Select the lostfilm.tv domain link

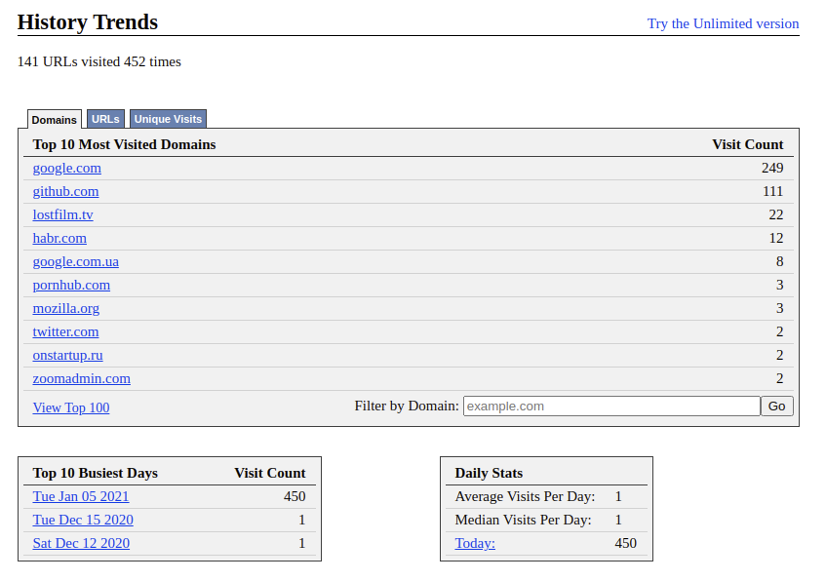(x=62, y=214)
